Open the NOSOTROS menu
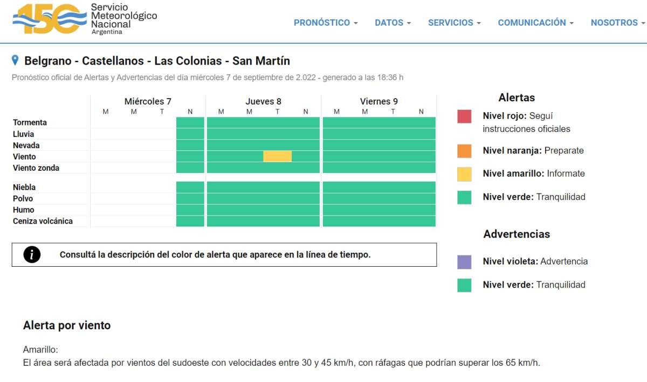The image size is (647, 382). [617, 23]
